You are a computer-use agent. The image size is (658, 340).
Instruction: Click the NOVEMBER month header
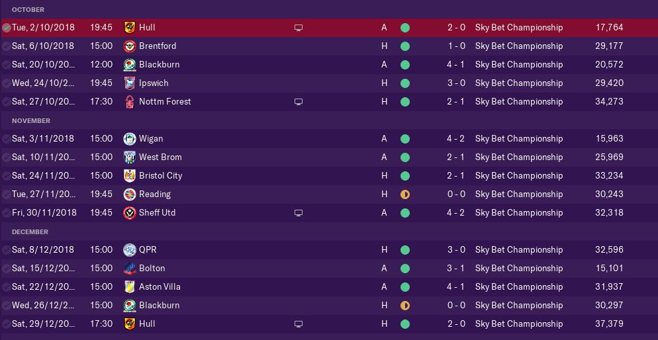(x=31, y=121)
